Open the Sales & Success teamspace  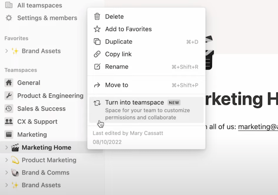pyautogui.click(x=41, y=109)
